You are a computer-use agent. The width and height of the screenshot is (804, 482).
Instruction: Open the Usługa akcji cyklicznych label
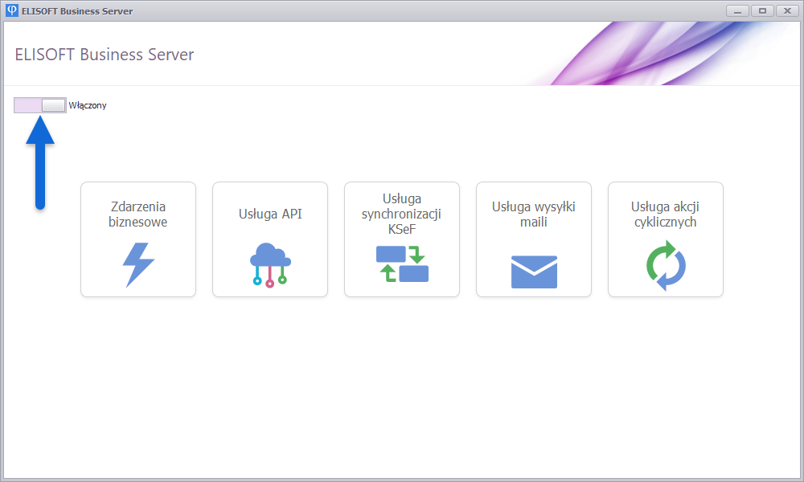[666, 214]
